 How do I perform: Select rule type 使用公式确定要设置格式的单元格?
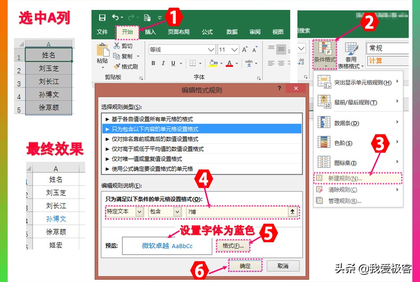(x=202, y=169)
